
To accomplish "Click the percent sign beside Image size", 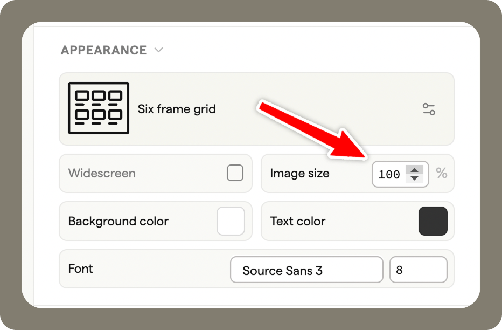I will coord(442,173).
